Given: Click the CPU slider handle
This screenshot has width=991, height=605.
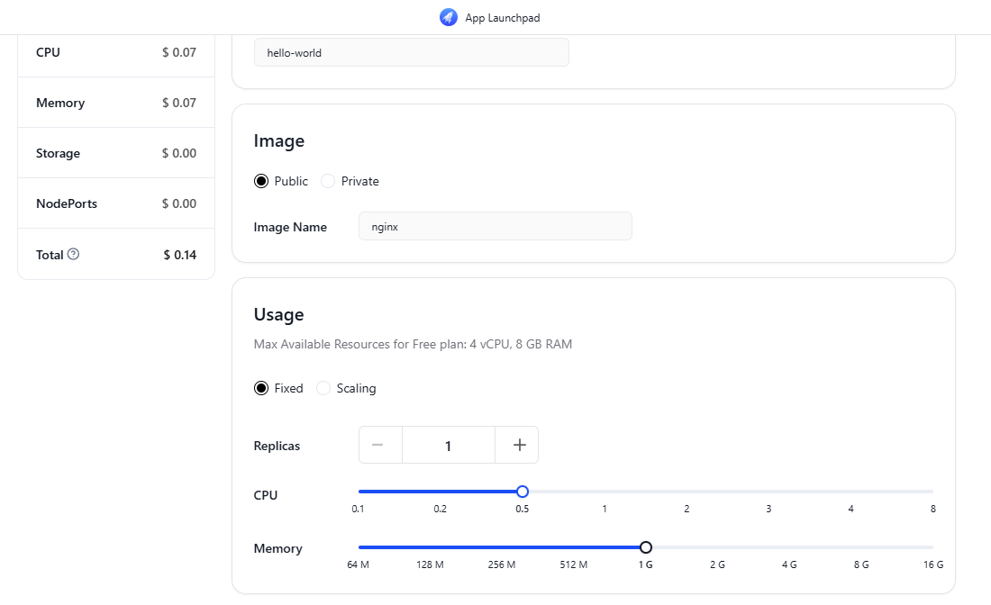Looking at the screenshot, I should coord(523,492).
